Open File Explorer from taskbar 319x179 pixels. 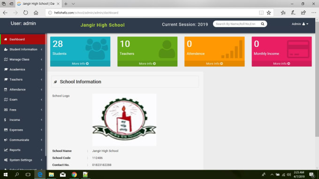(51, 174)
